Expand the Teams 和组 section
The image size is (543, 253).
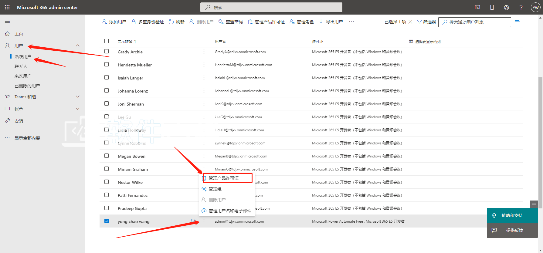78,97
